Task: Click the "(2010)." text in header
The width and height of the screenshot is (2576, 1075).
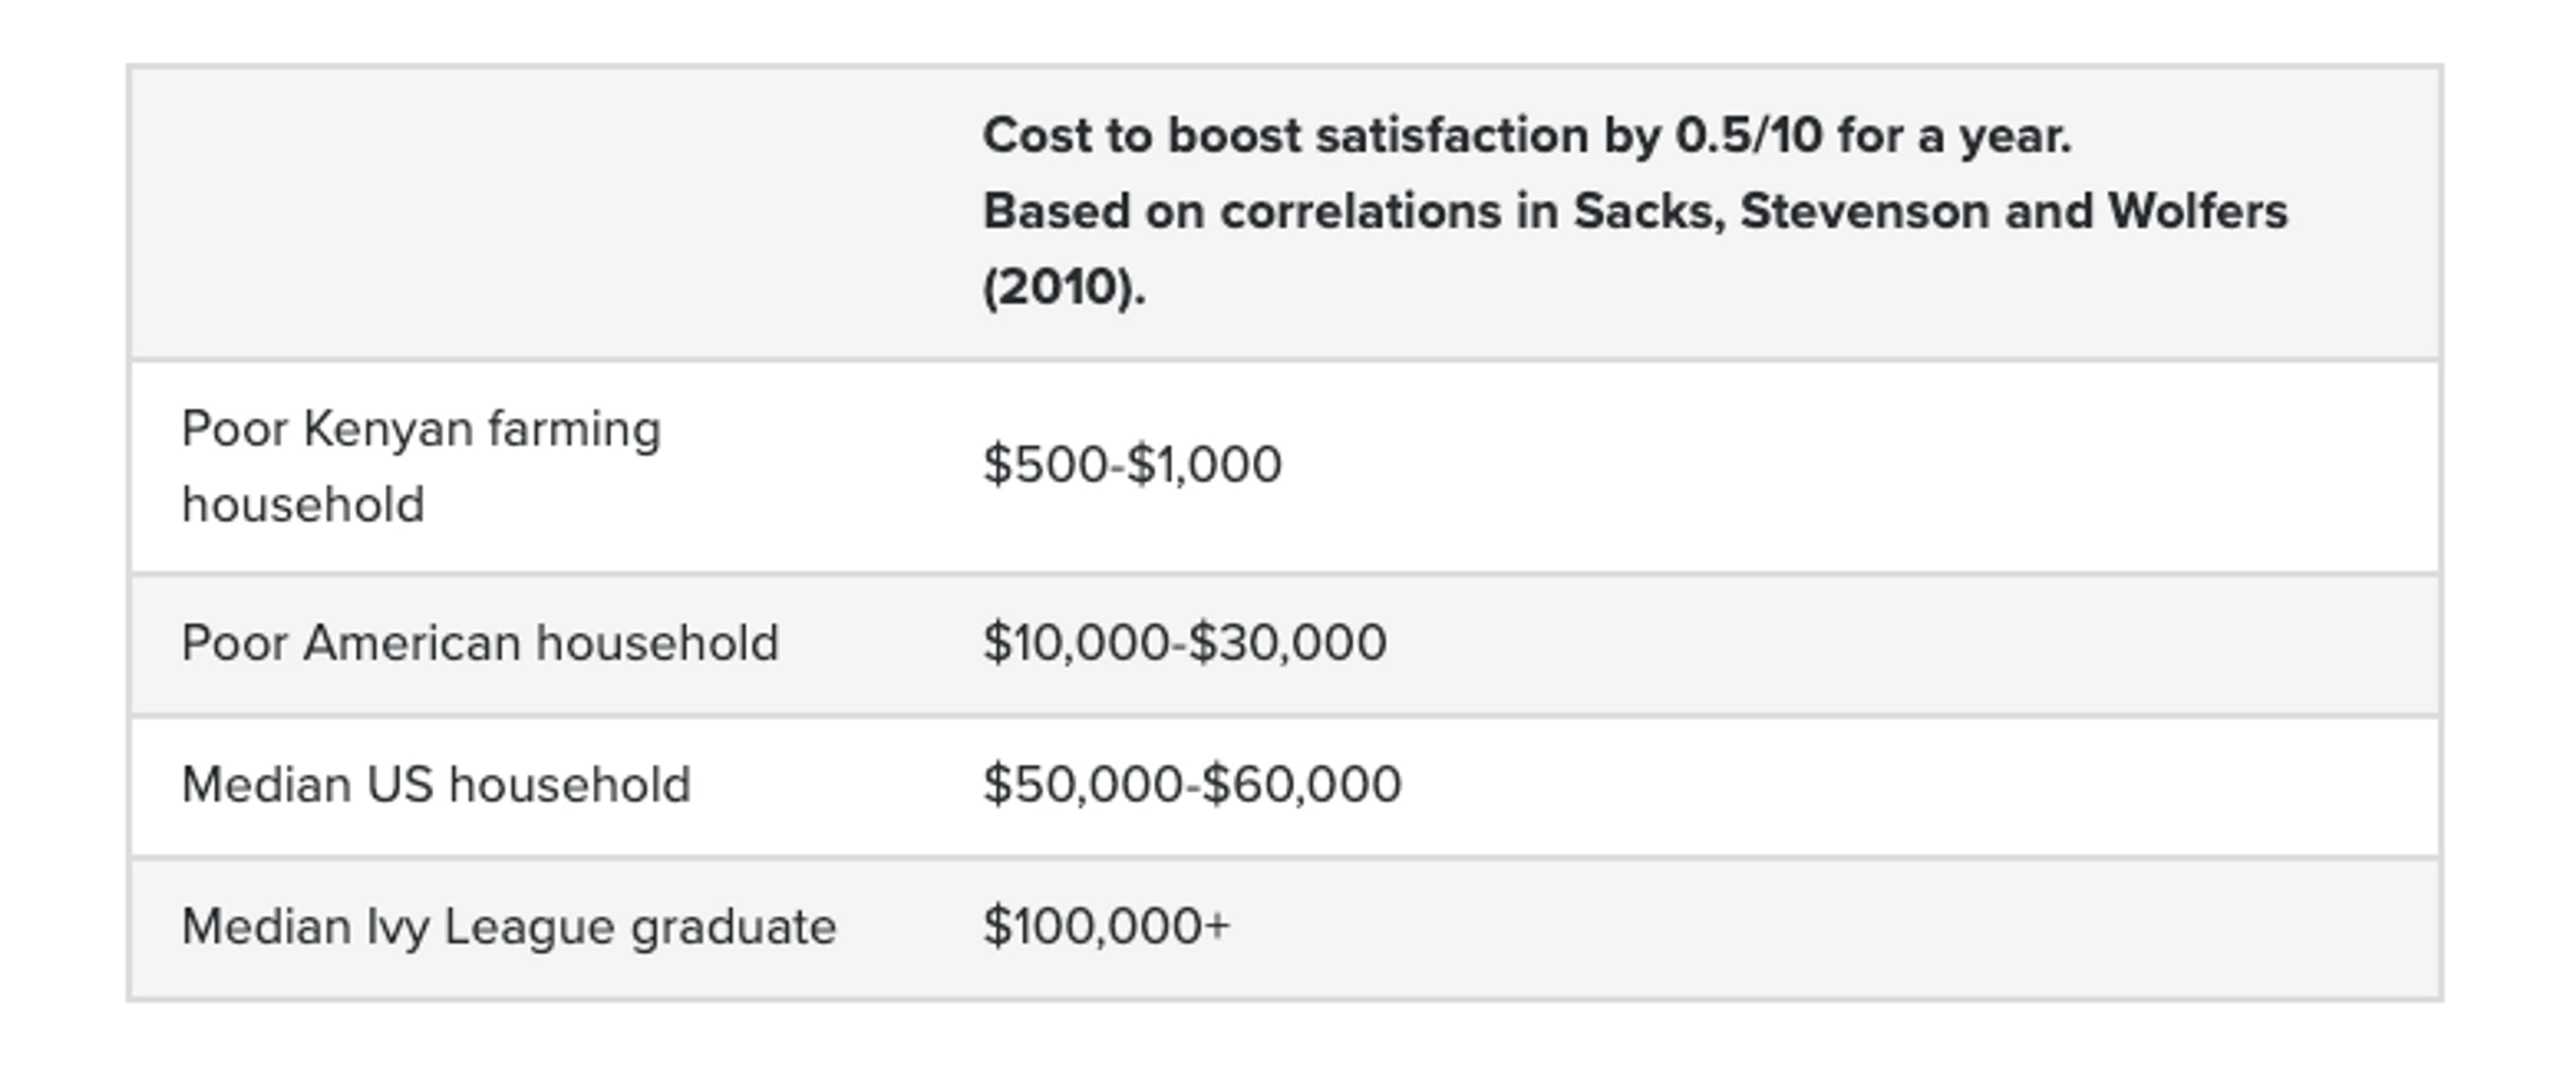Action: point(1064,288)
